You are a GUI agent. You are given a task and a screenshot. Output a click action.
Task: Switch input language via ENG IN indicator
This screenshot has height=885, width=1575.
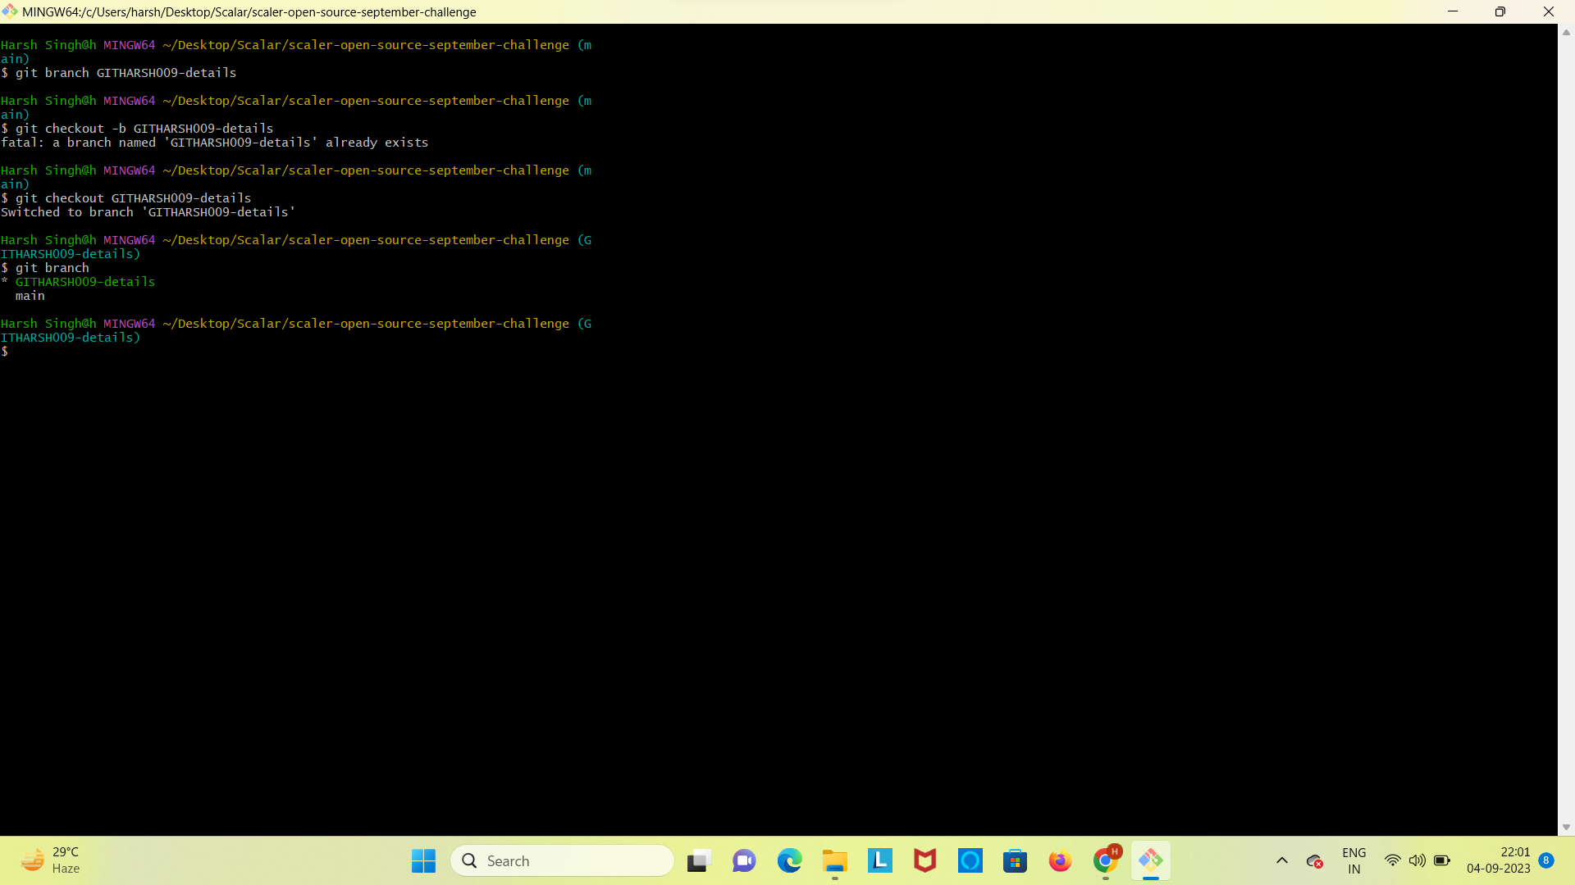(x=1354, y=860)
